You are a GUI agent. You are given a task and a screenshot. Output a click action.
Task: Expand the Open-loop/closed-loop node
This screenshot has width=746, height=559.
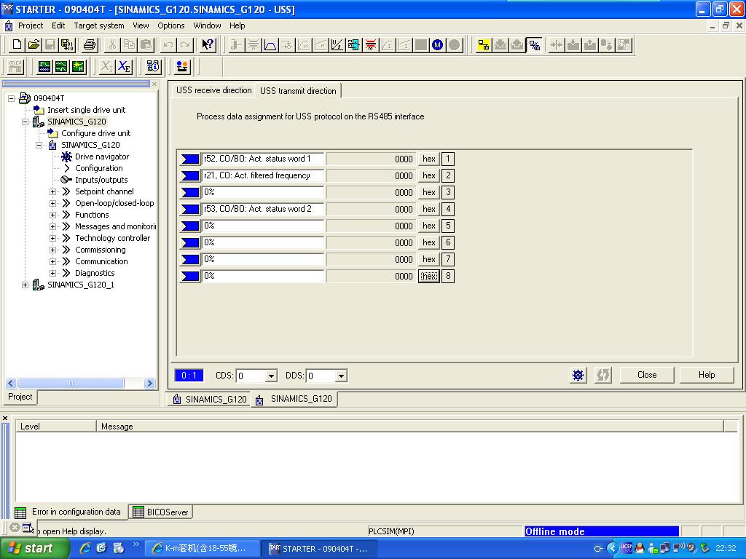point(52,203)
